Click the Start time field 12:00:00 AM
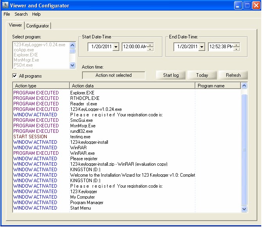262x228 pixels. click(x=135, y=47)
